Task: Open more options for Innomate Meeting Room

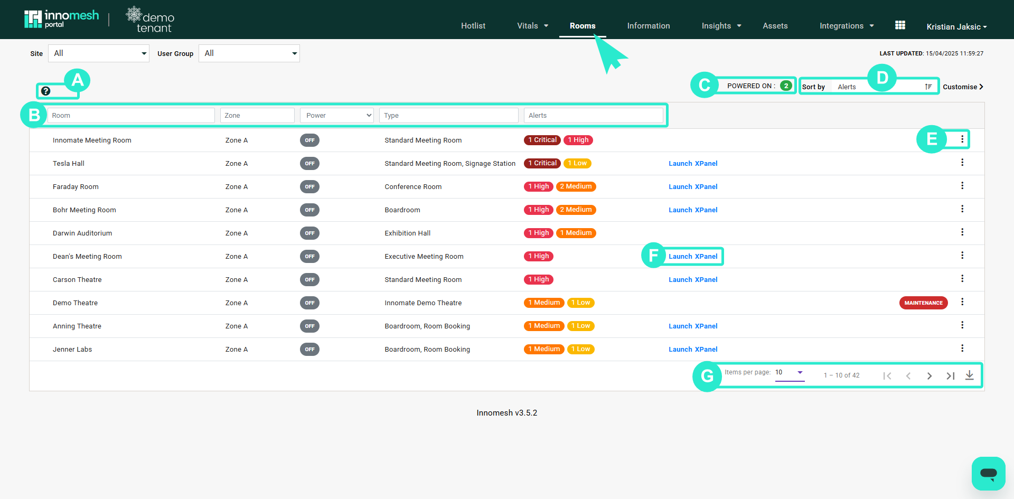Action: coord(962,139)
